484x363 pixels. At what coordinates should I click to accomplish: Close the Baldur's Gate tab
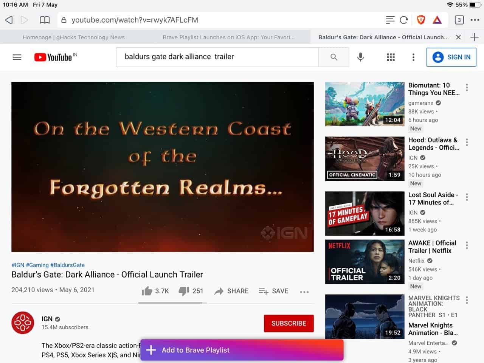[x=458, y=37]
